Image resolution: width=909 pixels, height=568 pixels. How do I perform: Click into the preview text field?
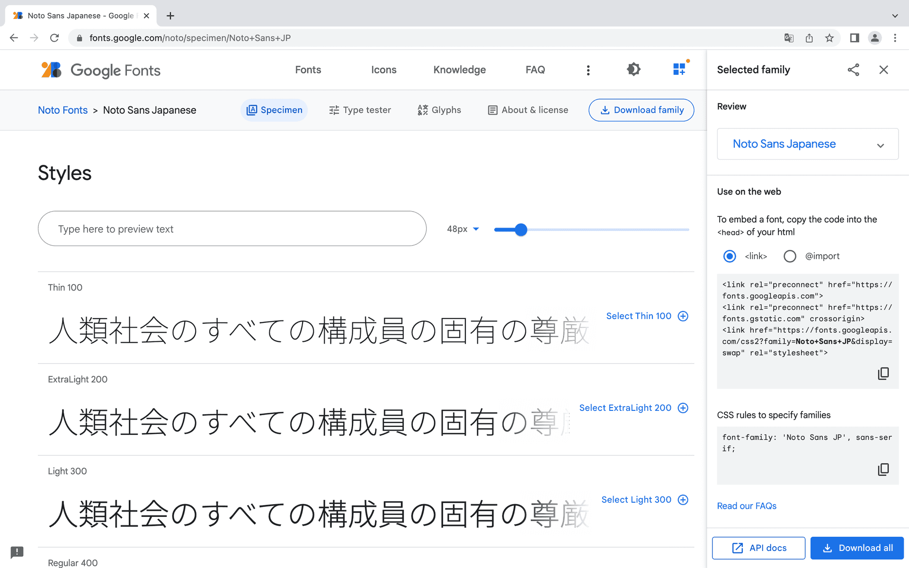(x=232, y=229)
